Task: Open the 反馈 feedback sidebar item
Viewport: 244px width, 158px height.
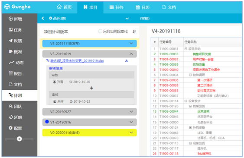Action: pos(15,41)
